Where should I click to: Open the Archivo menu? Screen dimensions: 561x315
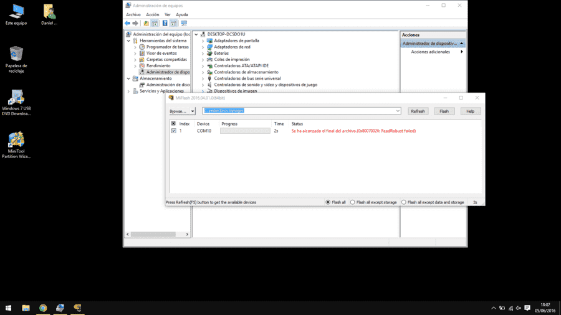133,15
